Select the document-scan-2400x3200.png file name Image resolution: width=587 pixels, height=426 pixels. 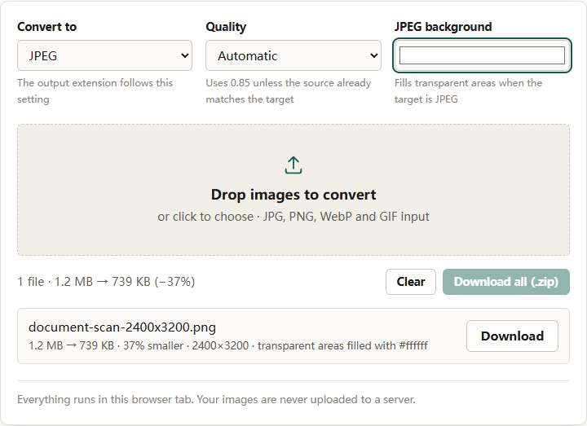[122, 327]
